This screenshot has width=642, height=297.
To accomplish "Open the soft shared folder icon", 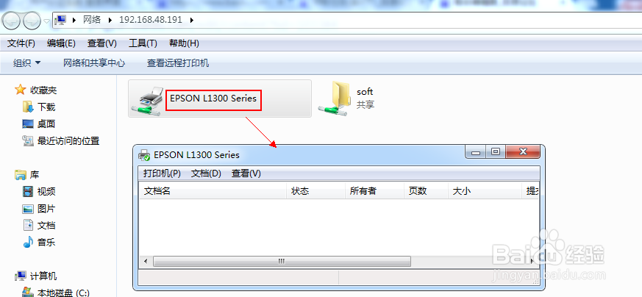I will click(335, 99).
